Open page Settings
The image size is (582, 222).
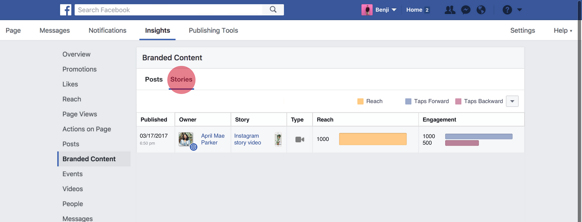tap(522, 31)
